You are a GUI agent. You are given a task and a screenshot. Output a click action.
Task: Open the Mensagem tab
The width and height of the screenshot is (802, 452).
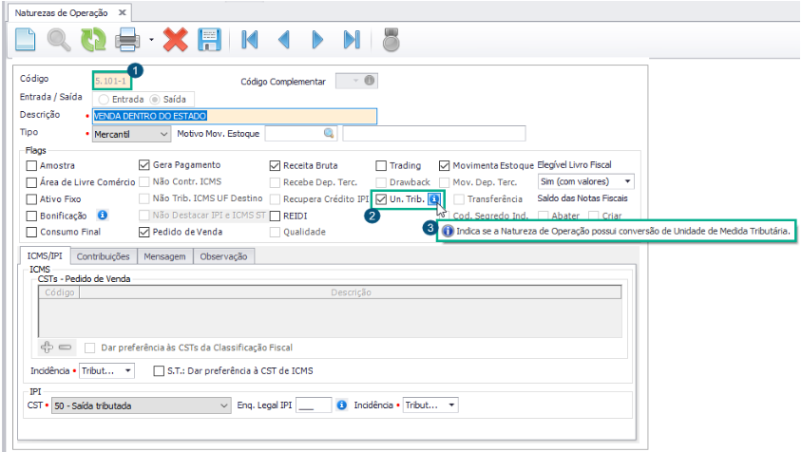pos(166,256)
